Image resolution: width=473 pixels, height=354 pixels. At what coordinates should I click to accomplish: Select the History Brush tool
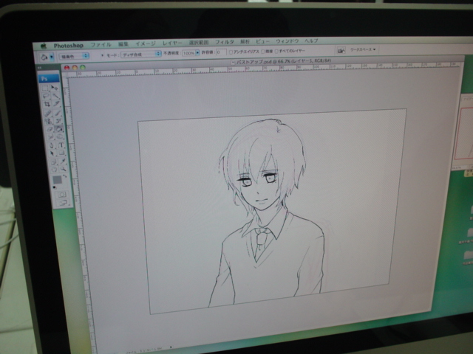pos(58,121)
